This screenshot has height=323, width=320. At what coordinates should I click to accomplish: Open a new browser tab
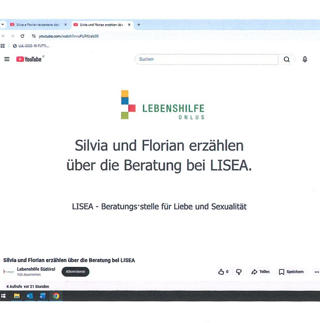139,25
